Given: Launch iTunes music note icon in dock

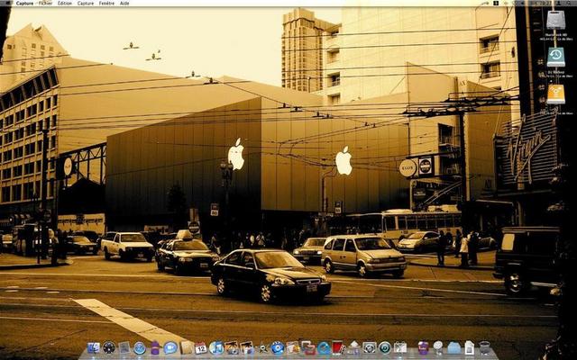Looking at the screenshot, I should 216,347.
